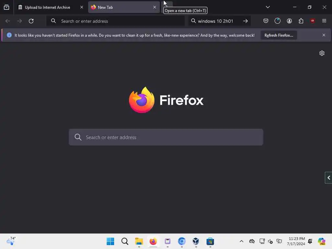Open Firefox View icon in tab strip
This screenshot has width=332, height=249.
(x=6, y=7)
